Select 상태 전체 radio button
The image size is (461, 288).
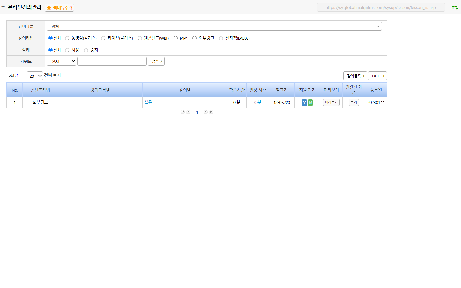[50, 50]
